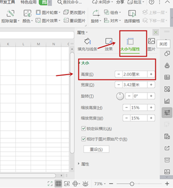Decrease 缩放宽度 scale width
Image resolution: width=173 pixels, height=188 pixels.
point(127,118)
